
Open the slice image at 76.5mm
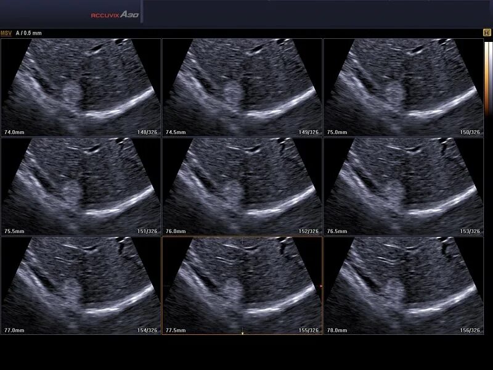pos(404,187)
